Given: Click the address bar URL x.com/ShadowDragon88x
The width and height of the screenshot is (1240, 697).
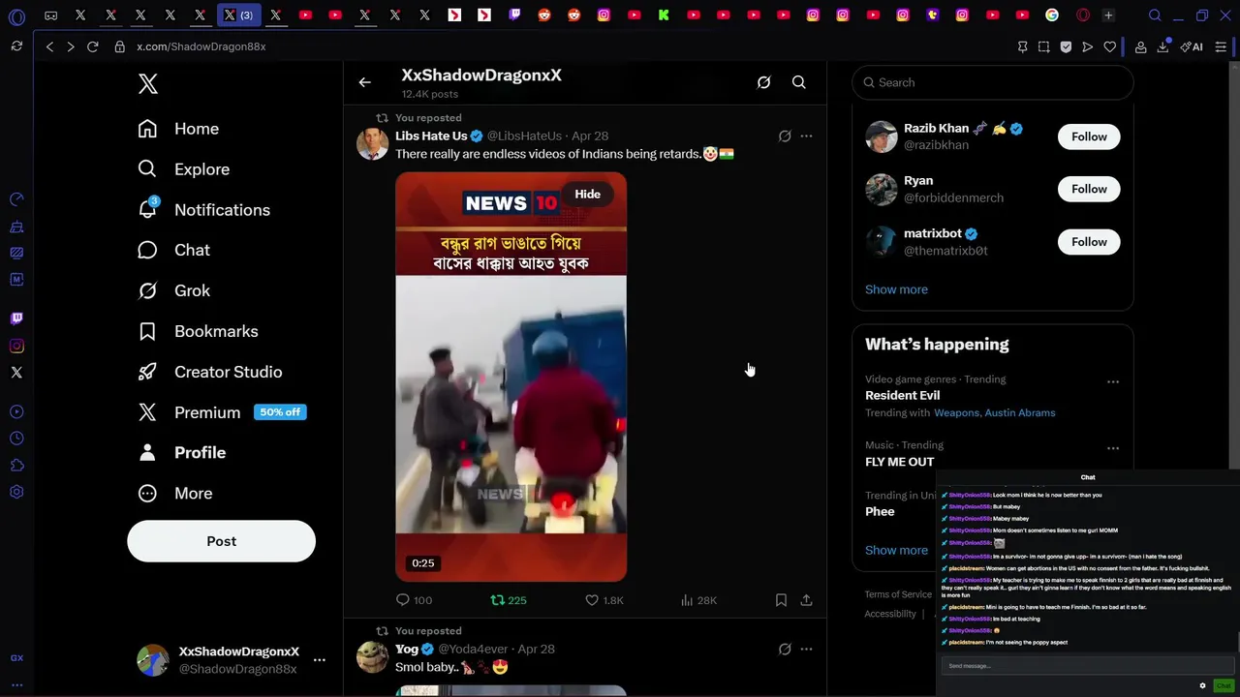Looking at the screenshot, I should [201, 46].
